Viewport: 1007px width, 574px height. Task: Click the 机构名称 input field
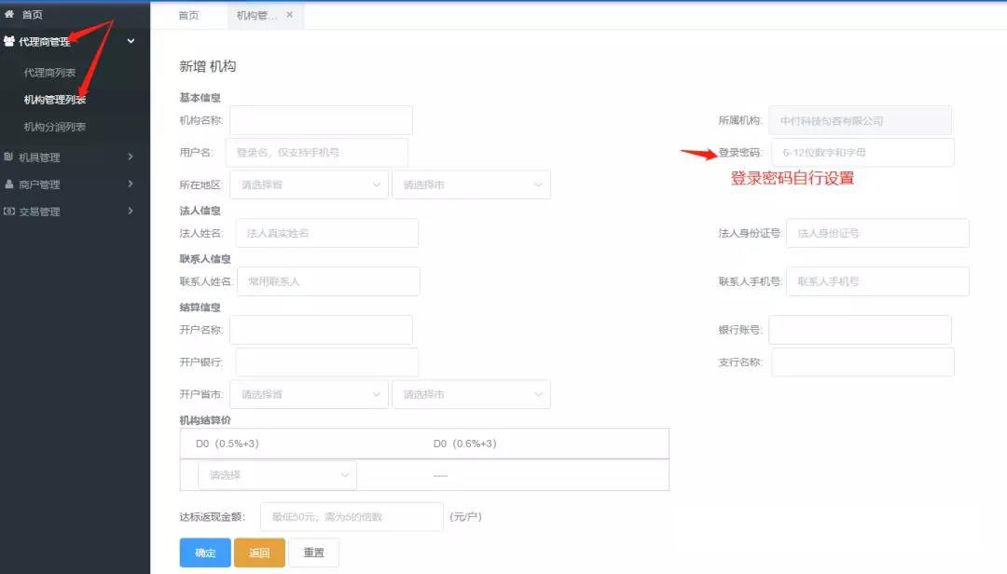pyautogui.click(x=321, y=120)
